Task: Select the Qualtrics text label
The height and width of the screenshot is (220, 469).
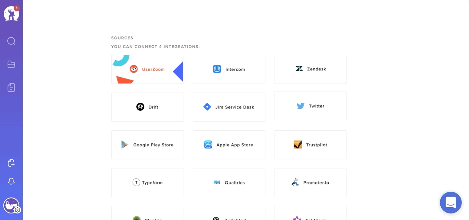Action: [235, 183]
